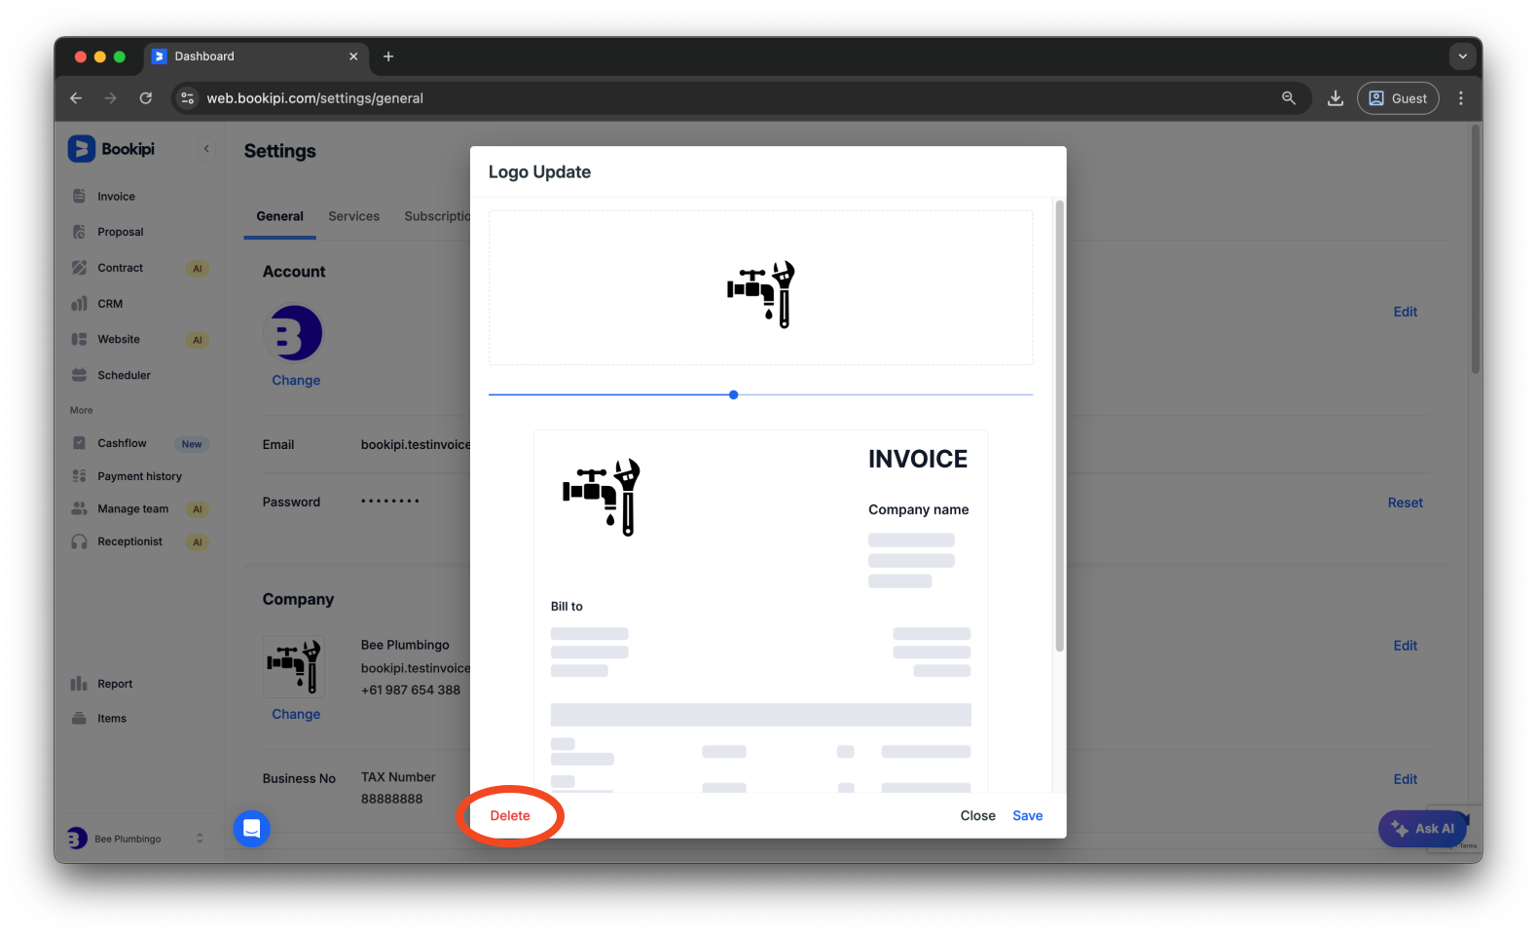Open the browser downloads icon
The width and height of the screenshot is (1537, 935).
coord(1336,98)
